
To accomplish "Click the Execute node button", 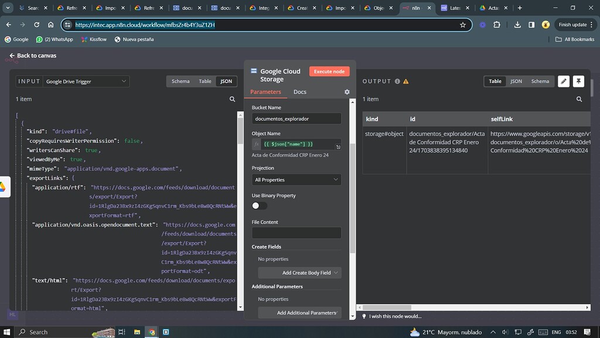I will click(x=329, y=71).
